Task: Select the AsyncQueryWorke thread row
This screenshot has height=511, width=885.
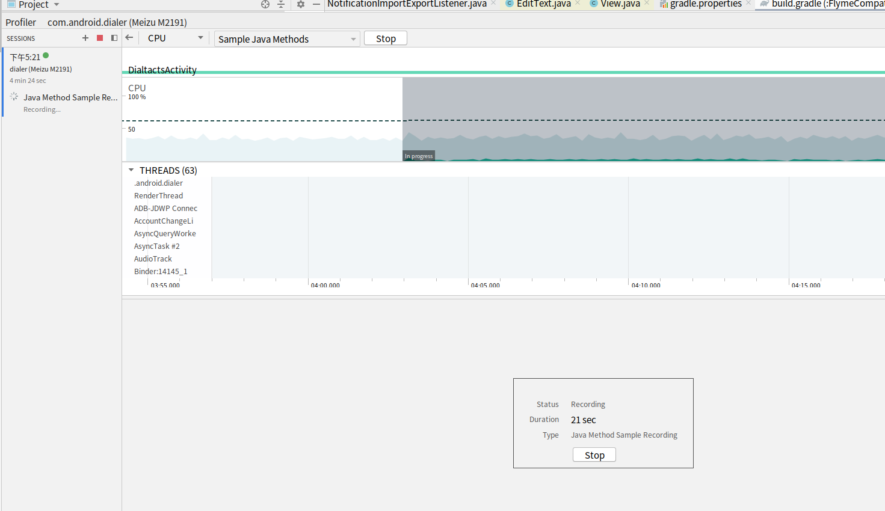Action: tap(165, 234)
